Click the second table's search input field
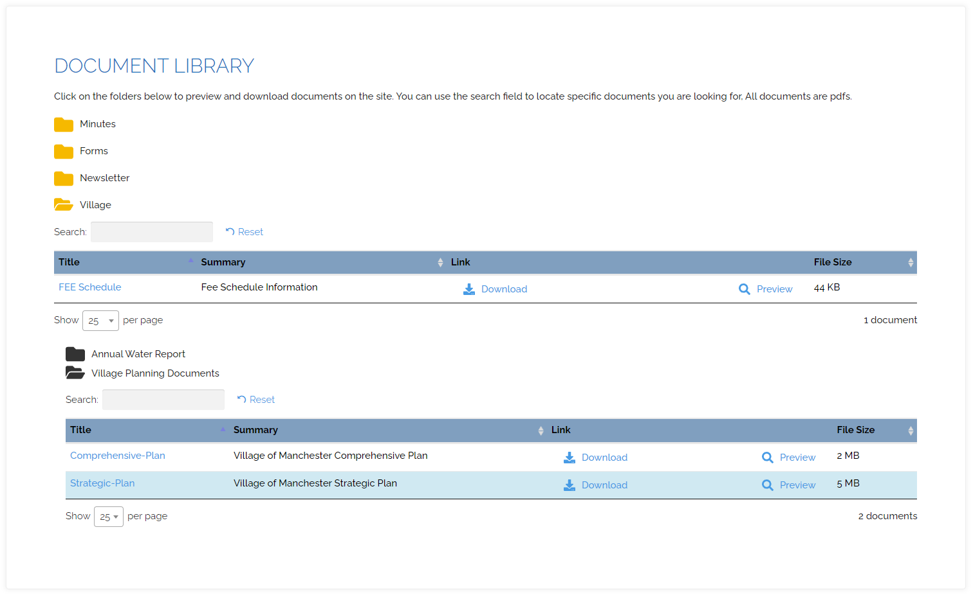 coord(163,399)
